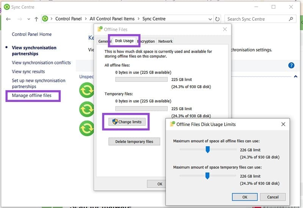
Task: Click the Sync Centre title bar icon
Action: point(7,7)
